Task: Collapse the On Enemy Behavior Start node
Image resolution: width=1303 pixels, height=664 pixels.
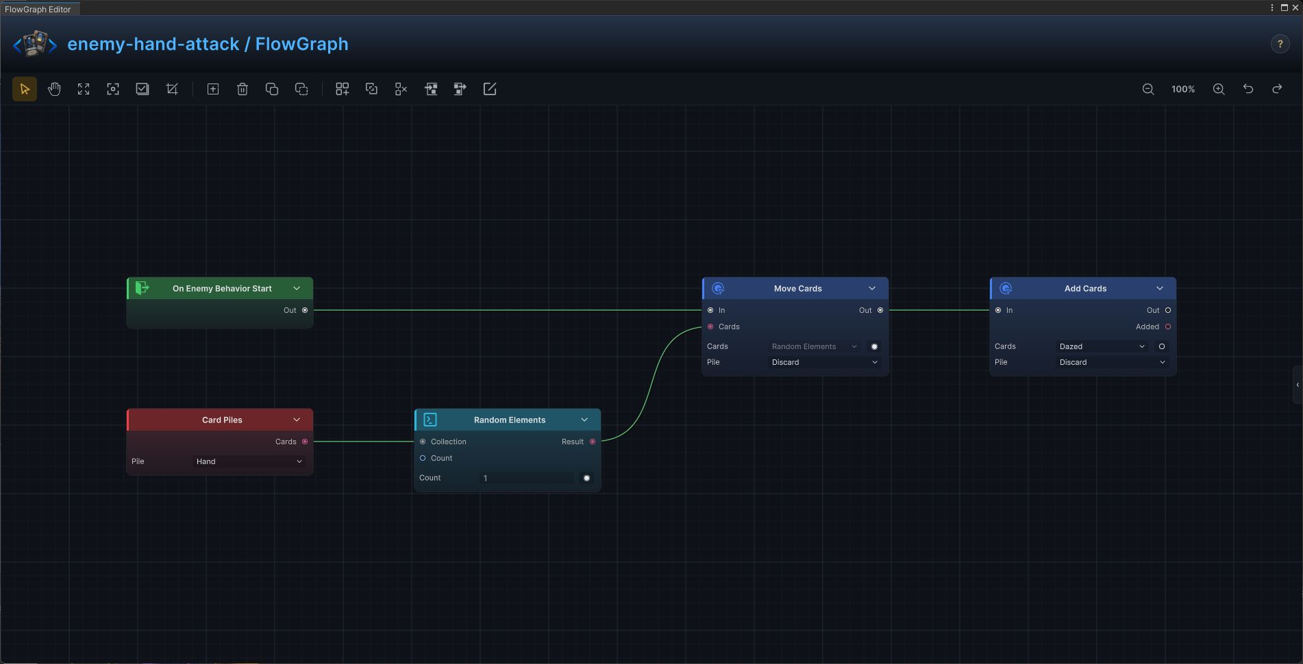Action: click(297, 288)
